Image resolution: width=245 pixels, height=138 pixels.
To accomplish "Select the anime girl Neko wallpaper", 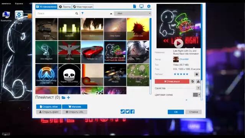I will [138, 52].
